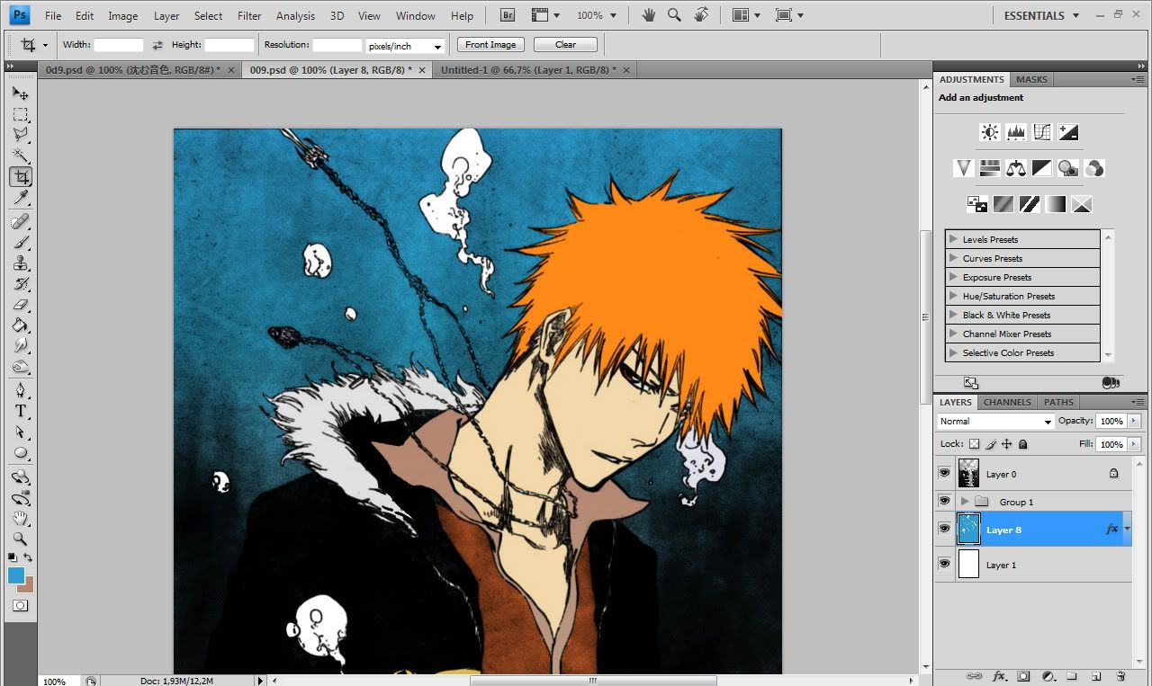This screenshot has width=1152, height=686.
Task: Swap crop width and height
Action: (x=157, y=45)
